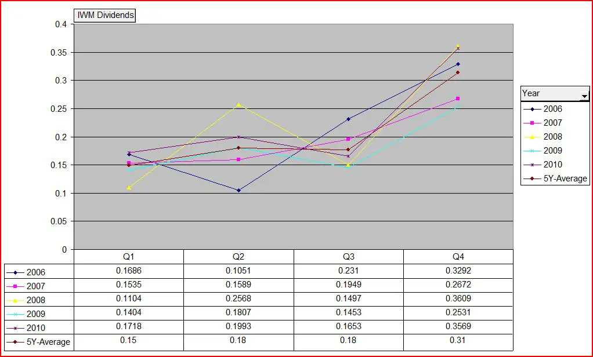Select the 5Y-Average legend entry beside the chart

pos(555,178)
